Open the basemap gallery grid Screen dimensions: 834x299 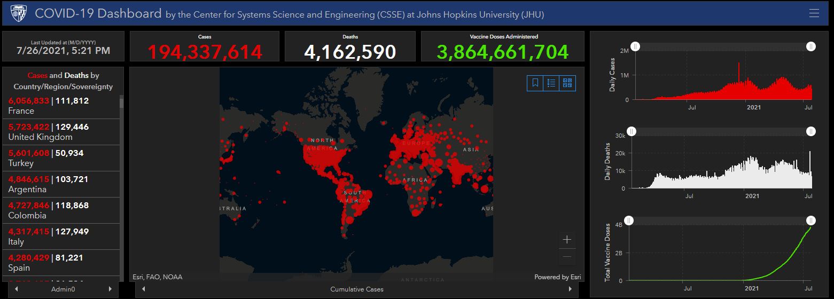click(x=567, y=83)
